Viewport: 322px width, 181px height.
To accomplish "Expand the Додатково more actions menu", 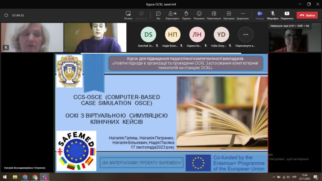I will [242, 15].
